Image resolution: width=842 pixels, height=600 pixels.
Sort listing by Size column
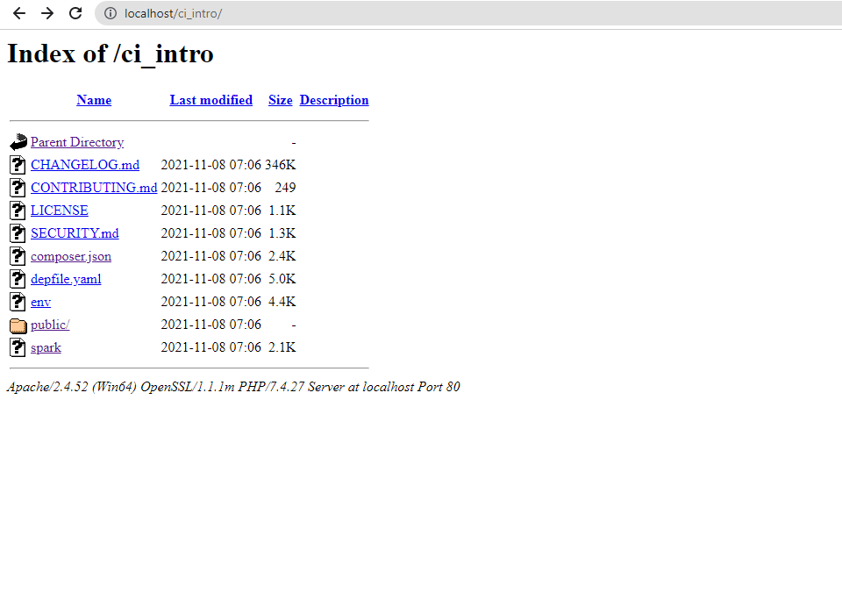pos(281,100)
